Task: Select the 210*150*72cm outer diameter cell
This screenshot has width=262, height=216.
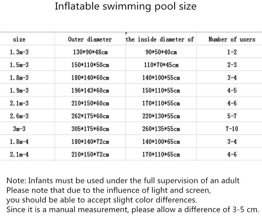Action: [90, 154]
